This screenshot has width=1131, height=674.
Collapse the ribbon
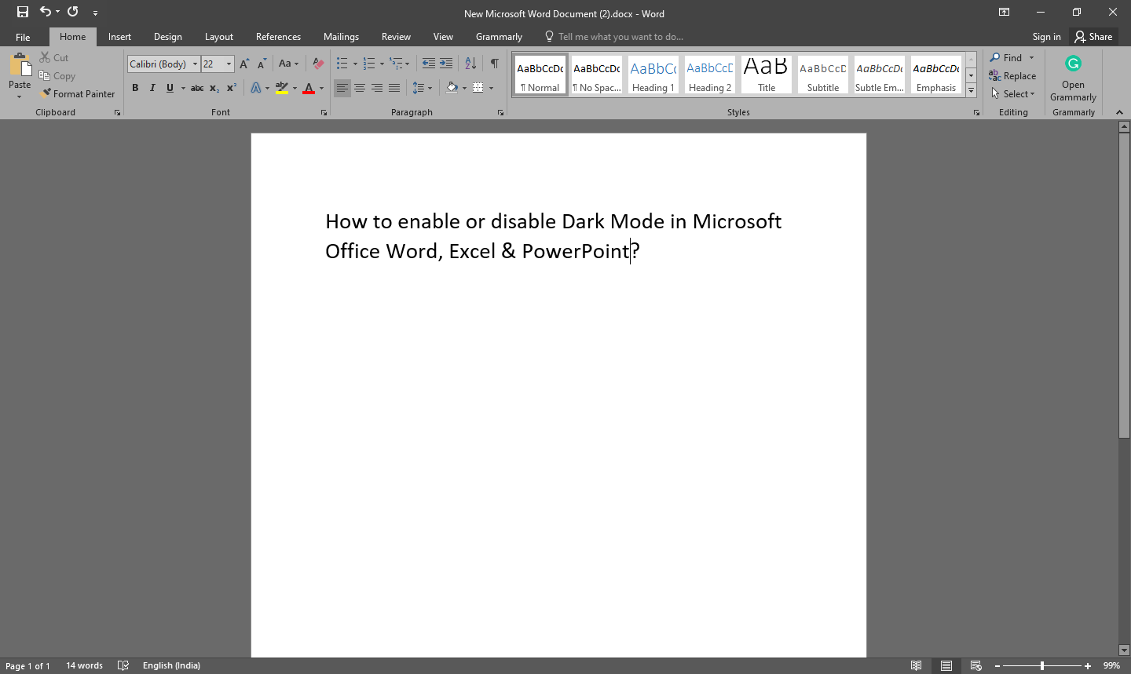click(x=1119, y=113)
